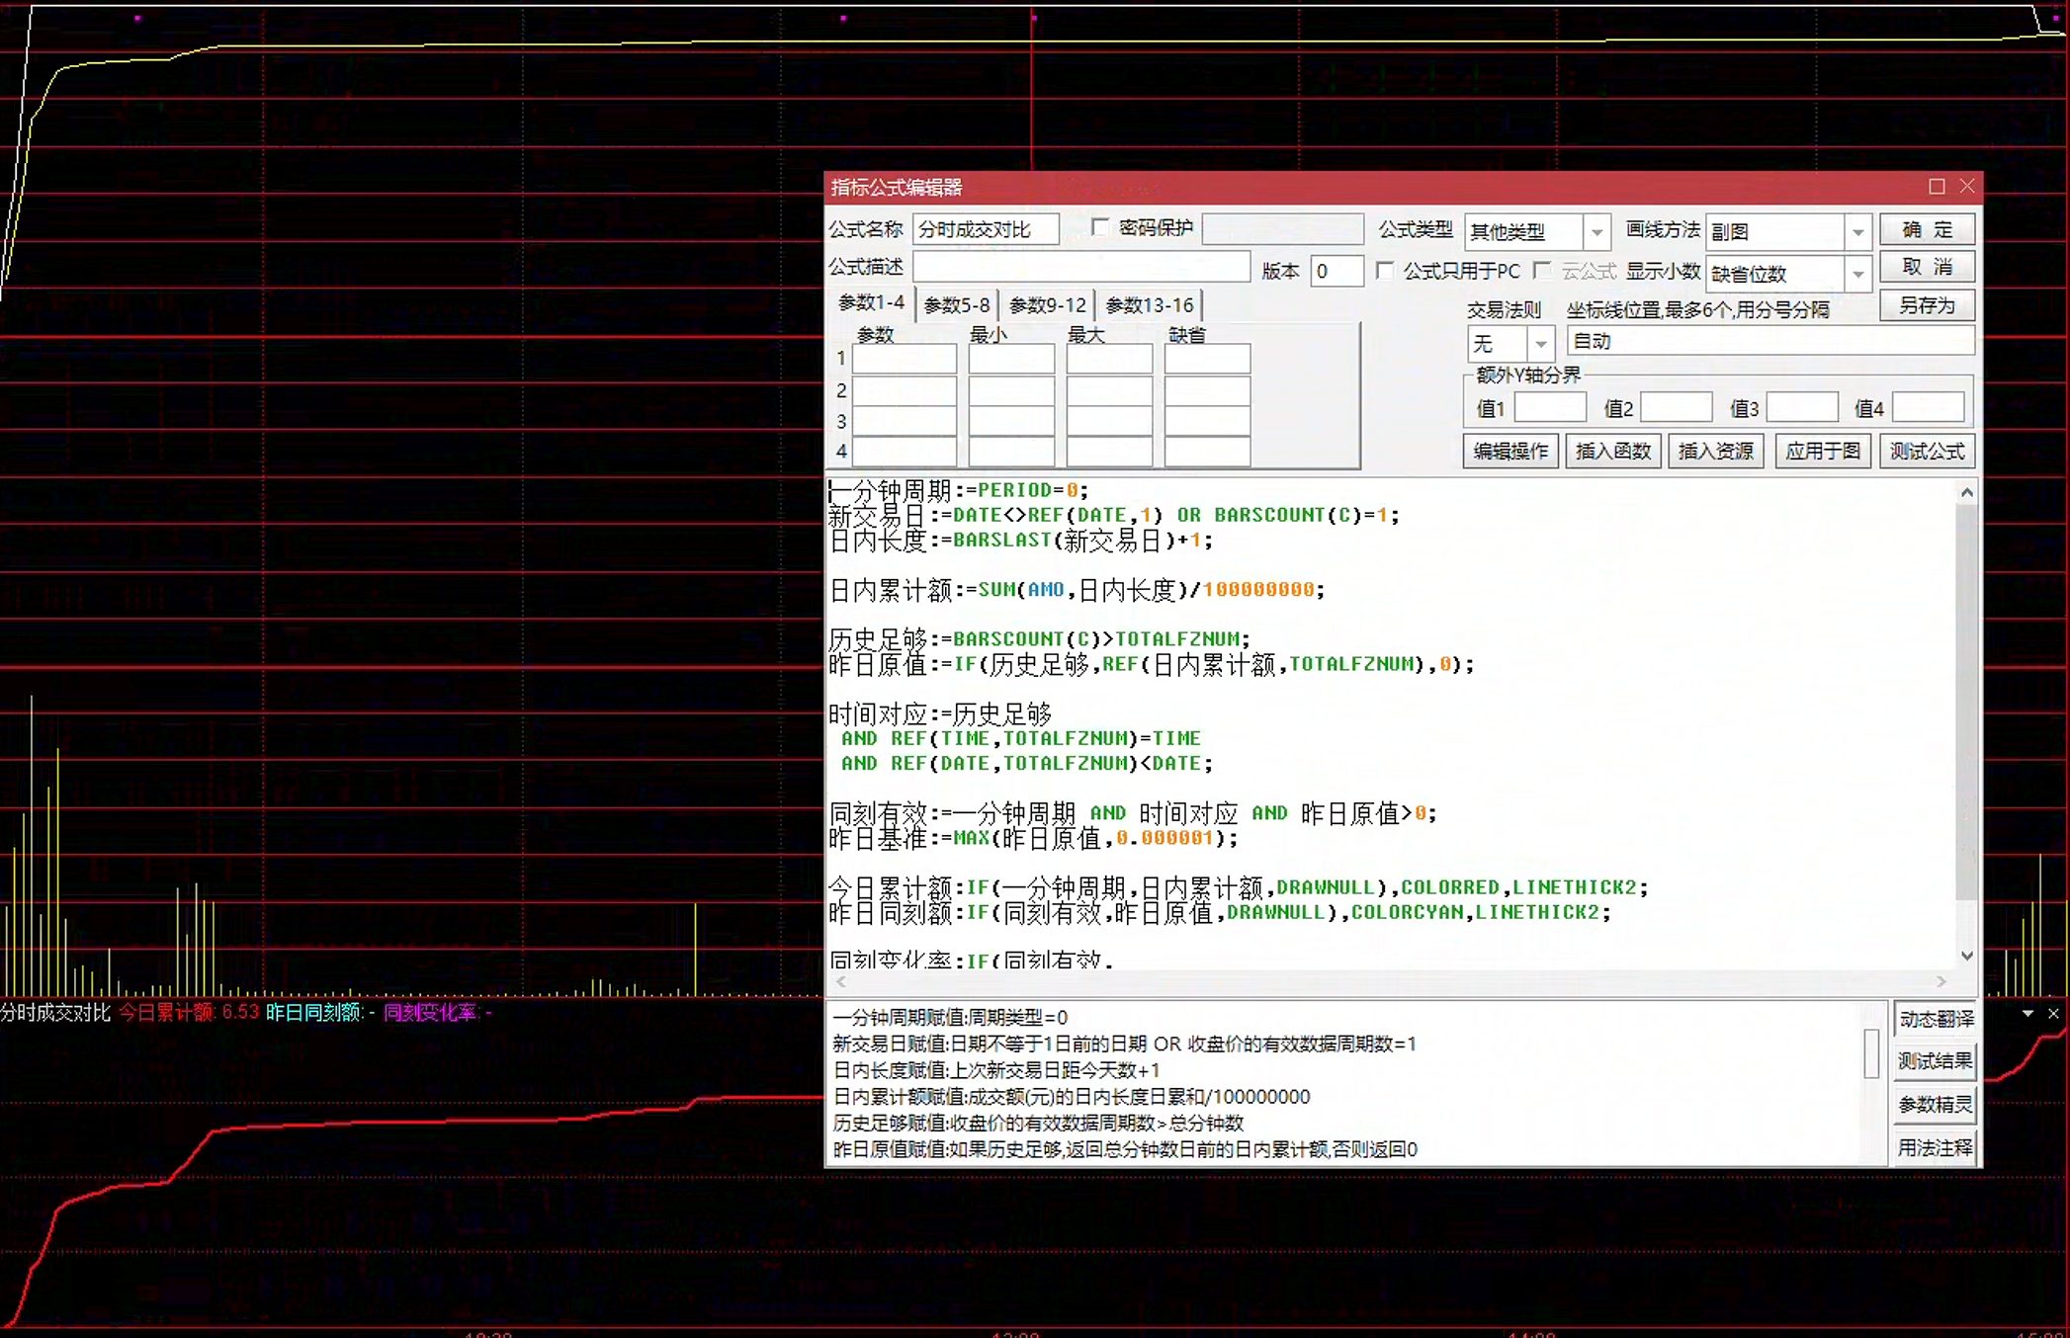
Task: Select the 参数13-16 tab
Action: click(x=1149, y=304)
